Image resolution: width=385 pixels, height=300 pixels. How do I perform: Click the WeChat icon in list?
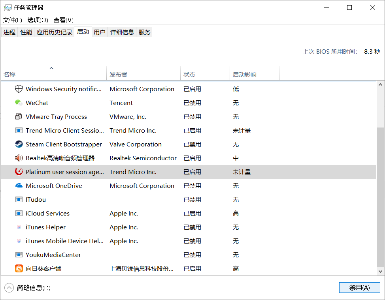coord(19,103)
